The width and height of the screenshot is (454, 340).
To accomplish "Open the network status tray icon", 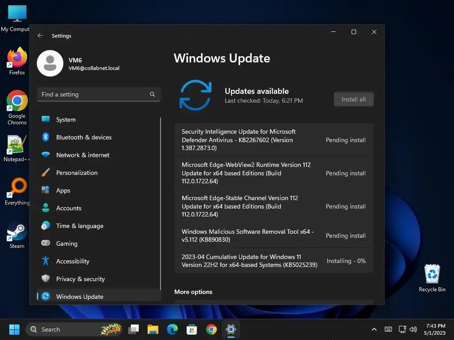I will [402, 329].
